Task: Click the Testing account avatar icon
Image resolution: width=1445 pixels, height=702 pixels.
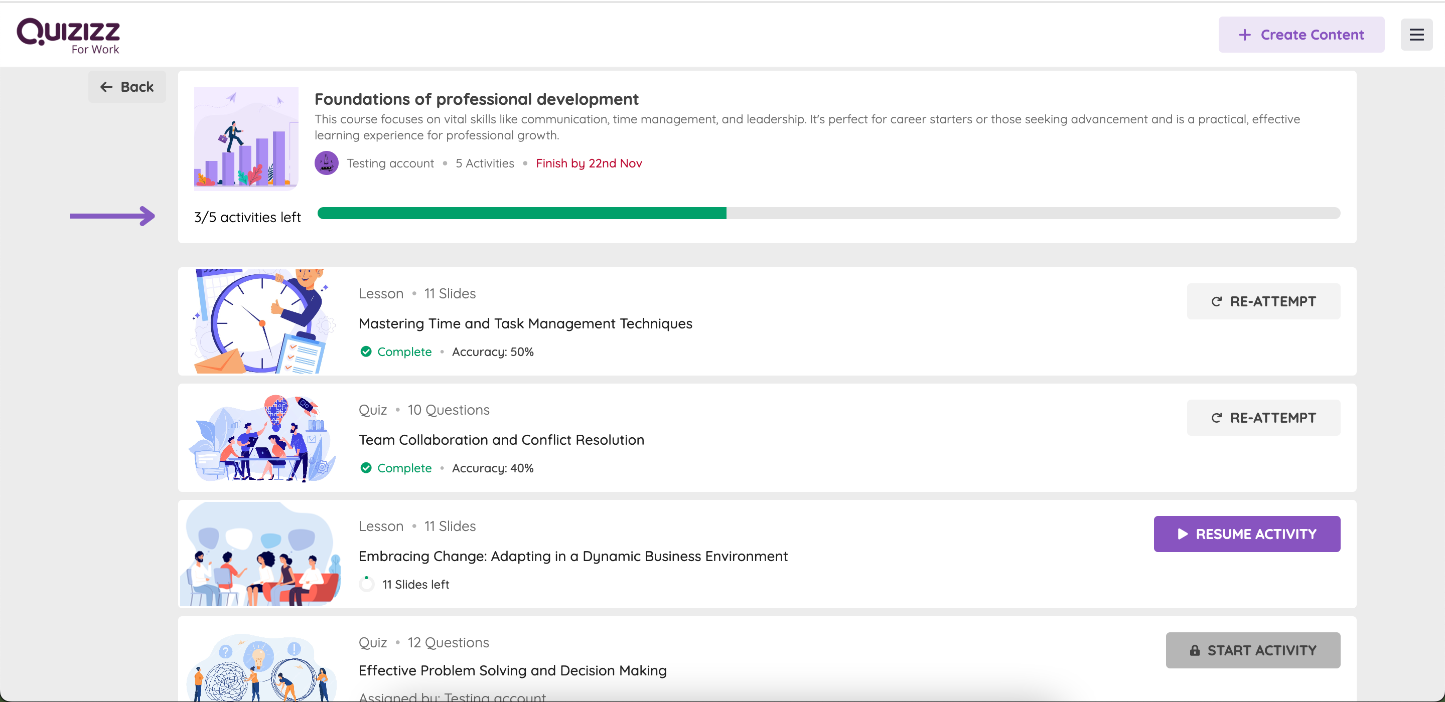Action: (x=327, y=163)
